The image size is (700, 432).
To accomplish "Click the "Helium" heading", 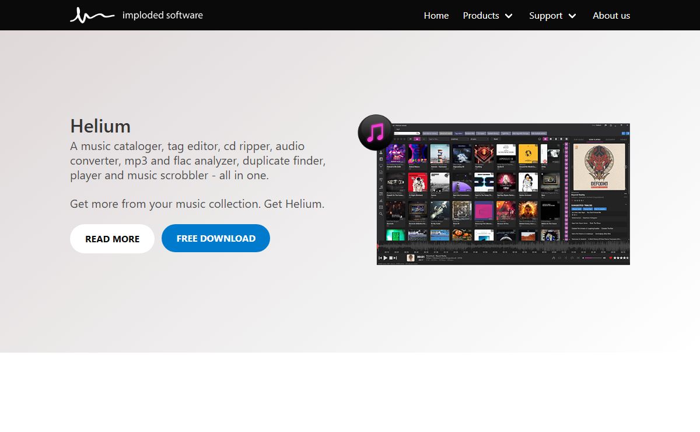I will pos(100,126).
